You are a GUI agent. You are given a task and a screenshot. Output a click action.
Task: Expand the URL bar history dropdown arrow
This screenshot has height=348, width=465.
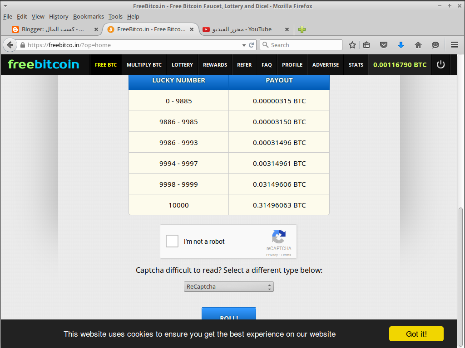(244, 45)
